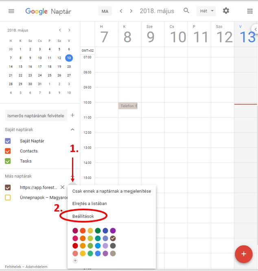Click the MA today button

pyautogui.click(x=105, y=11)
